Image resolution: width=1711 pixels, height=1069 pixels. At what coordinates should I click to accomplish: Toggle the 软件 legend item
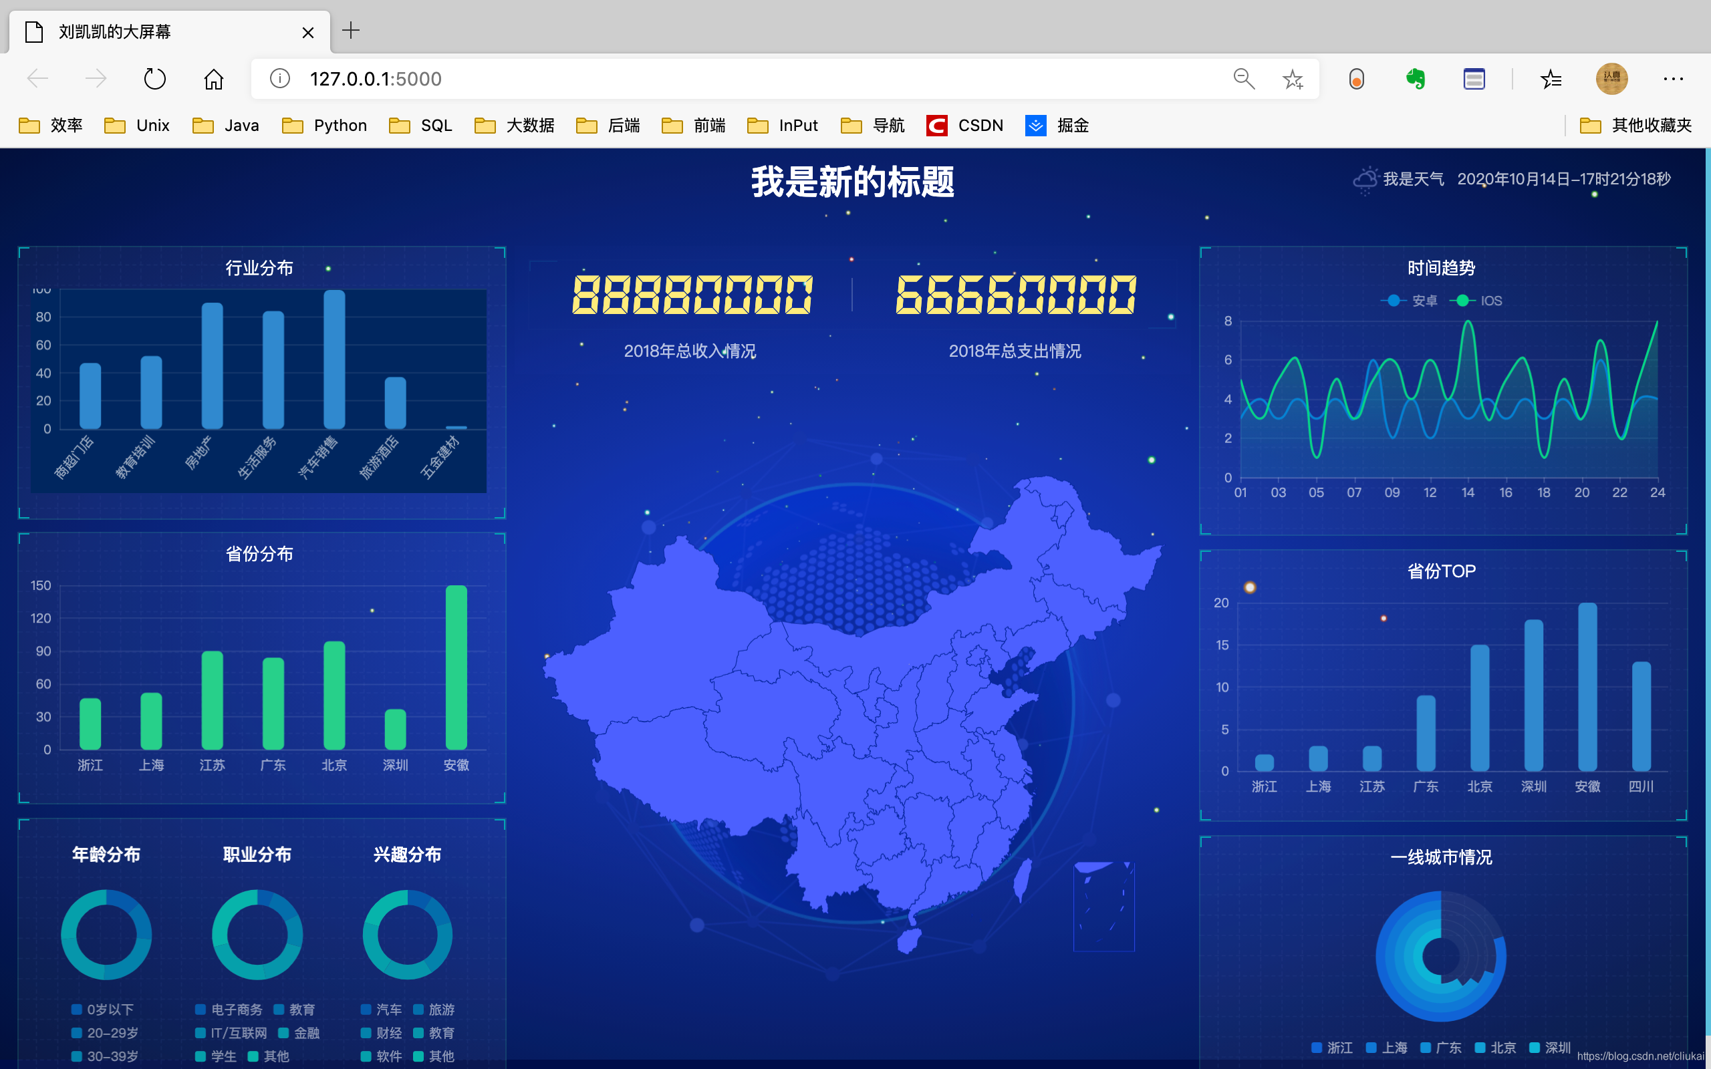[x=382, y=1056]
